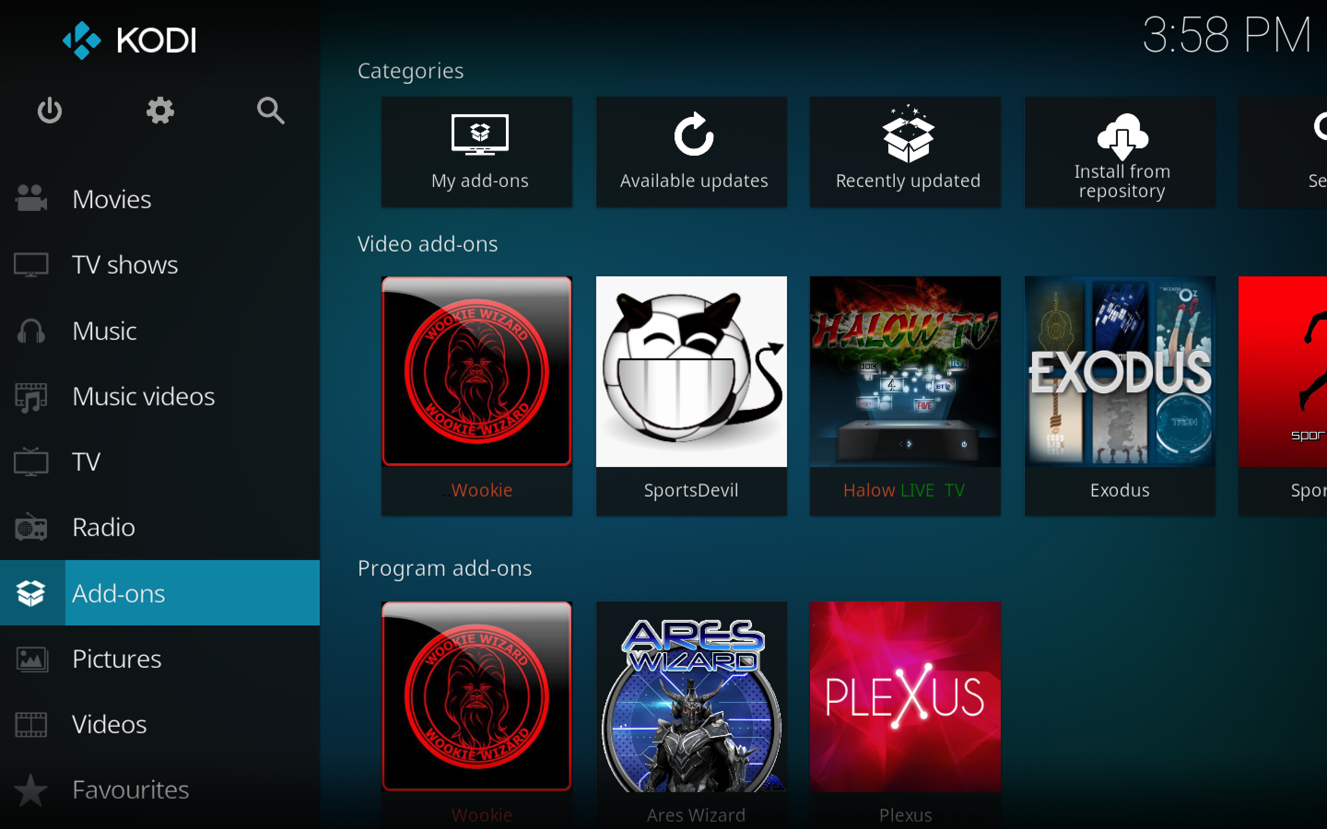Click the Video add-ons heading
This screenshot has height=829, width=1327.
(428, 244)
